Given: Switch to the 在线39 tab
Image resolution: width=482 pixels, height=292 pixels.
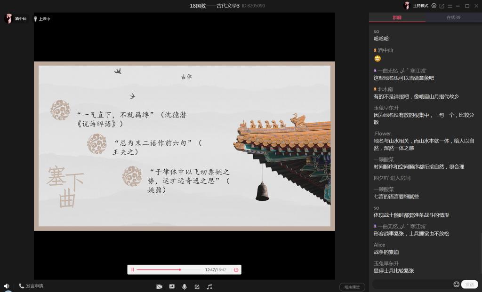Looking at the screenshot, I should click(453, 17).
